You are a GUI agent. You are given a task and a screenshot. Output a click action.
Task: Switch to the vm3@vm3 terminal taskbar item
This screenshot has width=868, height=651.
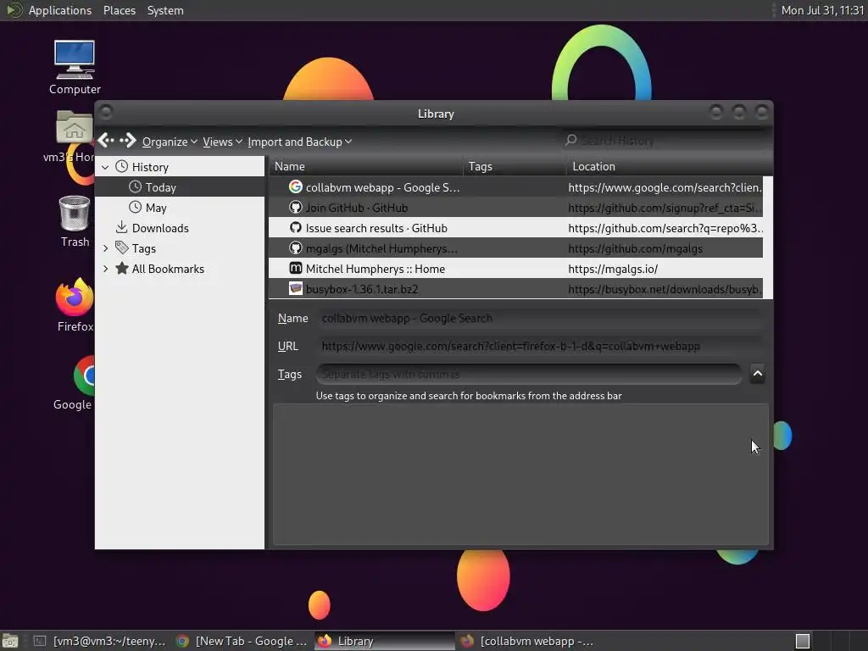pyautogui.click(x=100, y=641)
